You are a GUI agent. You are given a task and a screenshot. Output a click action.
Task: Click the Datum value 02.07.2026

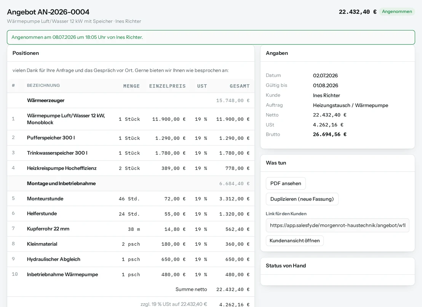325,75
